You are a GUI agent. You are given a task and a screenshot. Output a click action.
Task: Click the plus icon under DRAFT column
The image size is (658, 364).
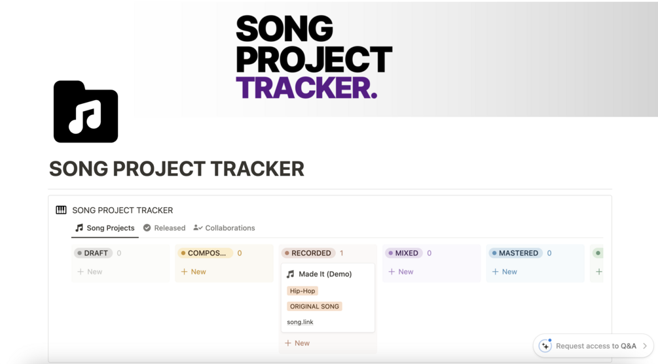pos(81,272)
